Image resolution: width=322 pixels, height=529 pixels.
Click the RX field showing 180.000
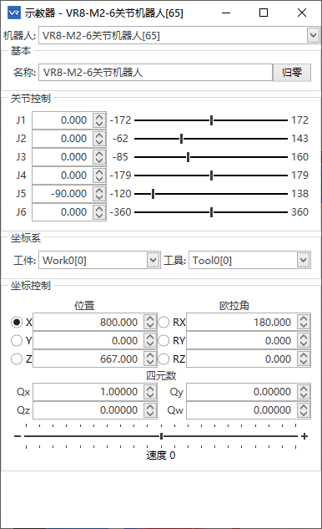click(x=242, y=323)
